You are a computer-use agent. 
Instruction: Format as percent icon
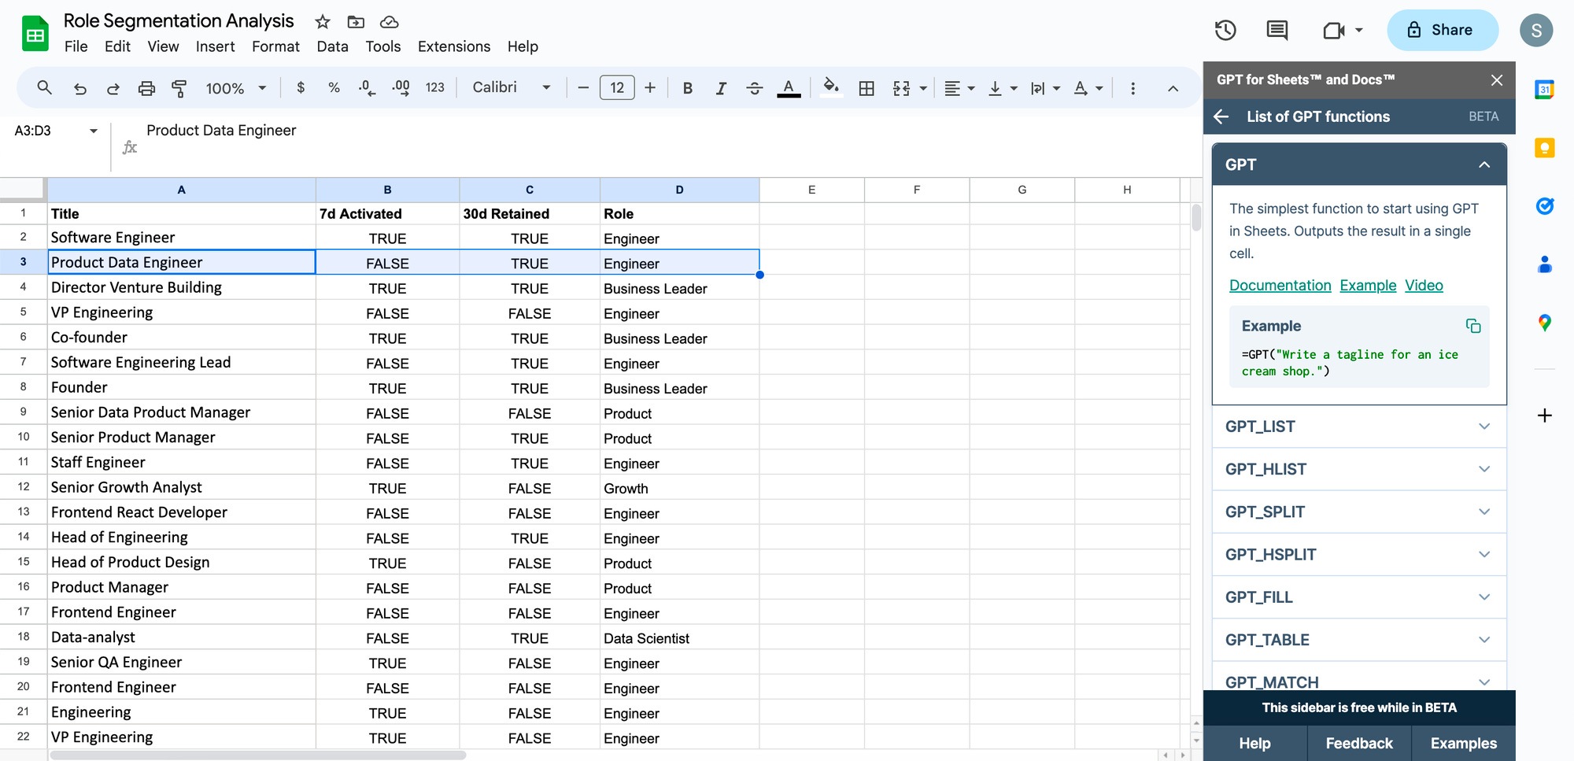coord(334,88)
